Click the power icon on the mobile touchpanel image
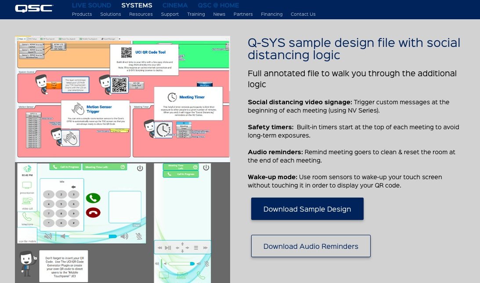The height and width of the screenshot is (283, 480). tap(206, 167)
